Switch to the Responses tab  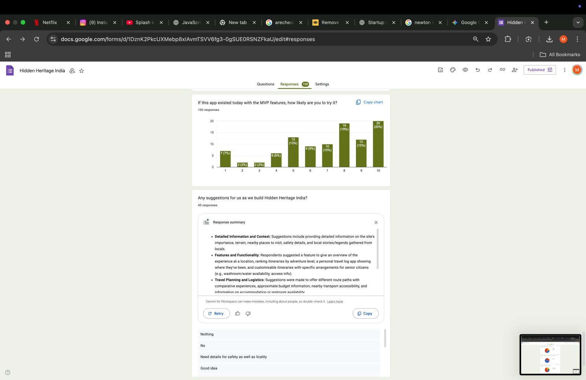294,84
